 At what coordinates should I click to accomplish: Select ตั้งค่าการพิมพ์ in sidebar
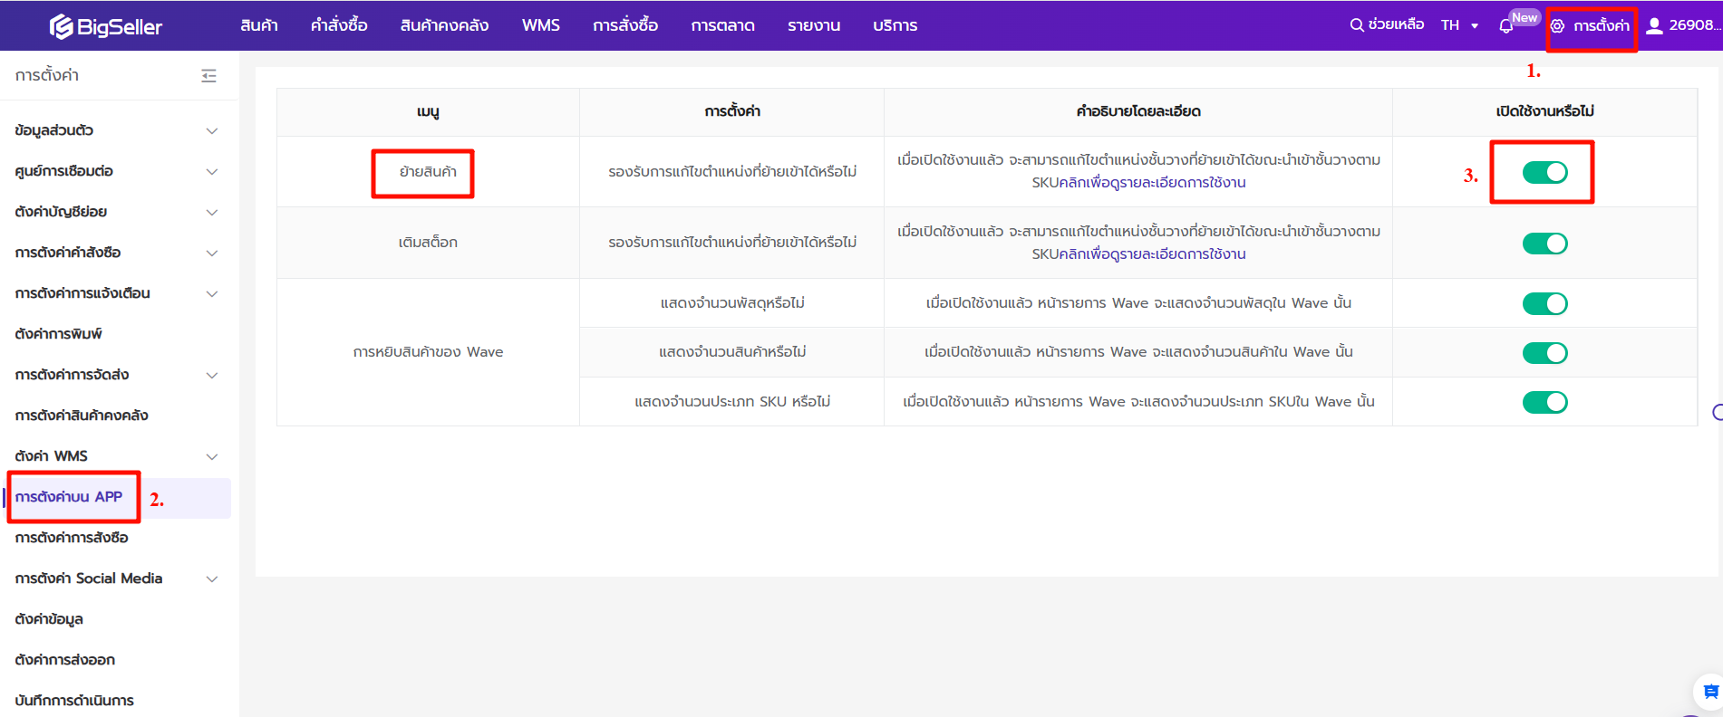[x=59, y=334]
